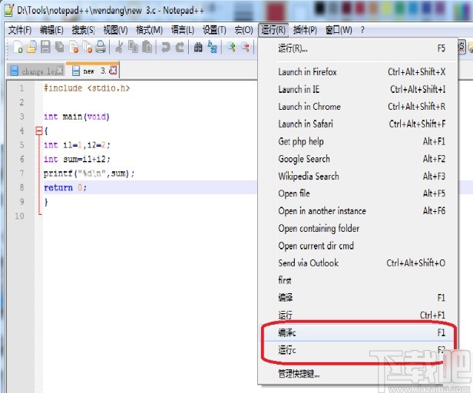Screen dimensions: 473x393
Task: Click the Undo arrow icon
Action: pyautogui.click(x=166, y=48)
